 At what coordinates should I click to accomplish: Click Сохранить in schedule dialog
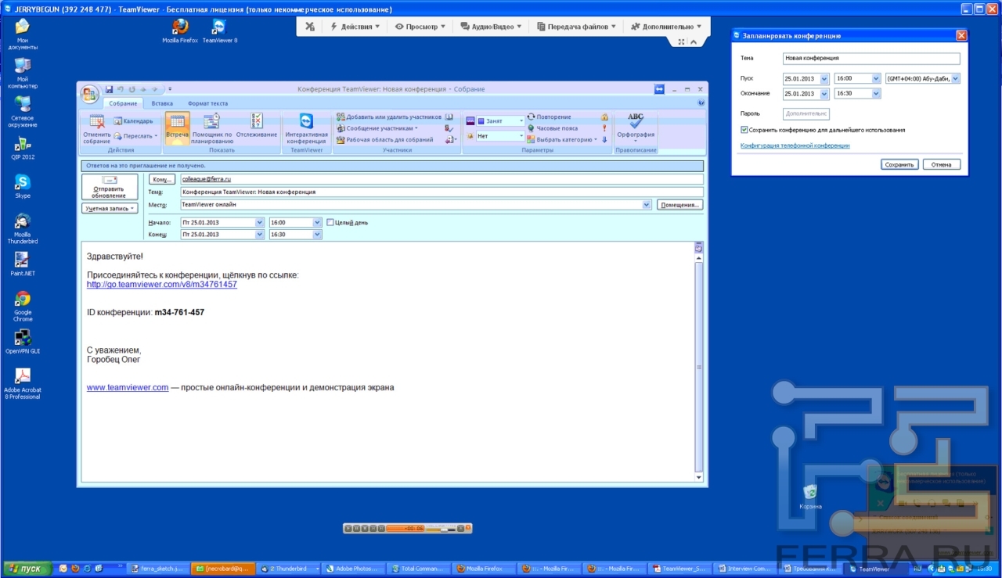pyautogui.click(x=899, y=164)
